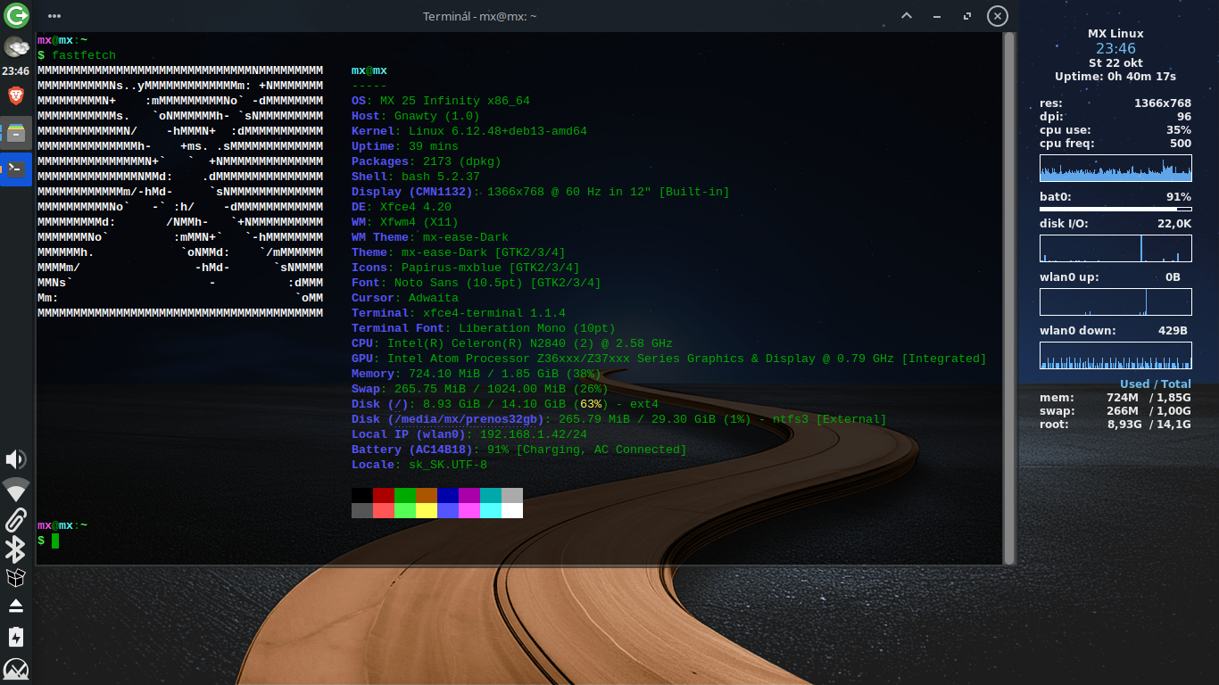Click the 'Locale: sk_SK.UTF-8' line
Image resolution: width=1219 pixels, height=685 pixels.
click(419, 465)
